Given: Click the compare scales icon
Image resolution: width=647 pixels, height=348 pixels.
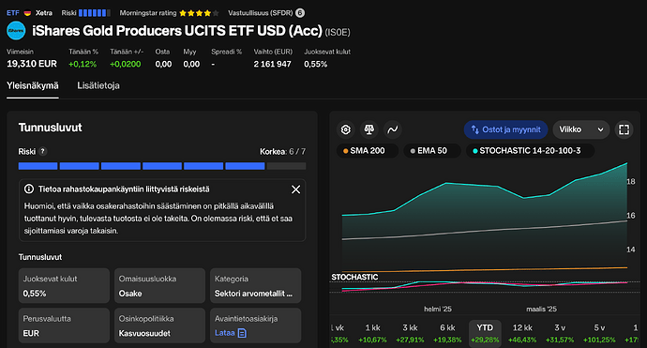Looking at the screenshot, I should 369,129.
